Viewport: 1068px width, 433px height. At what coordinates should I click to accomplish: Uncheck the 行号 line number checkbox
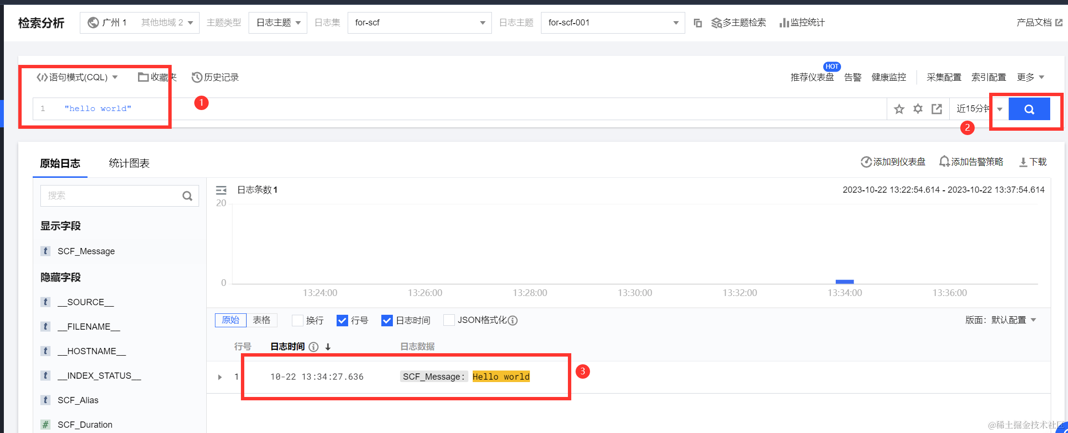[x=342, y=321]
